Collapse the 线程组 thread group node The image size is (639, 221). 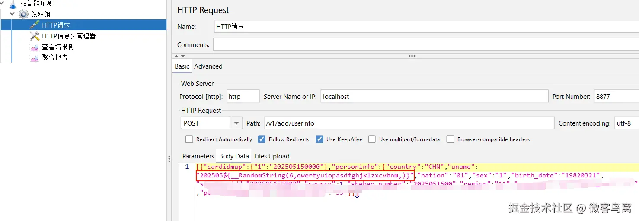tap(13, 14)
